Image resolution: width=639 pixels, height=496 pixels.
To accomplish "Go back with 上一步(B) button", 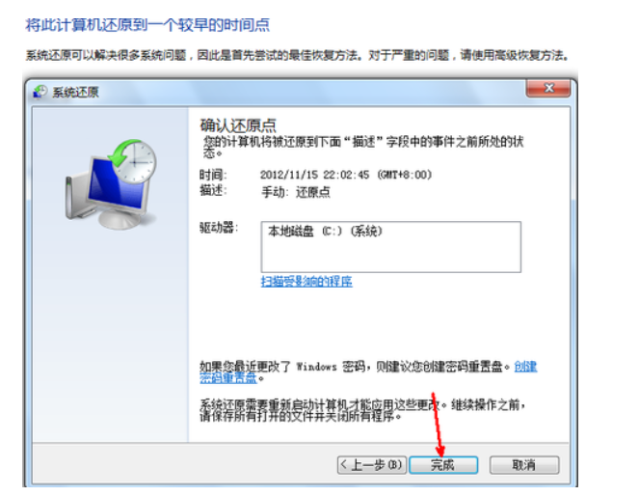I will [371, 464].
